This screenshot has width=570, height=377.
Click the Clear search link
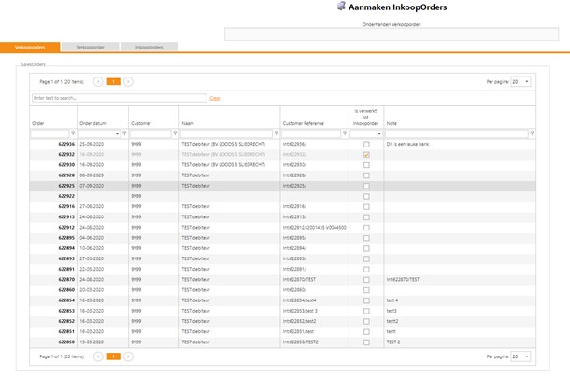[215, 98]
